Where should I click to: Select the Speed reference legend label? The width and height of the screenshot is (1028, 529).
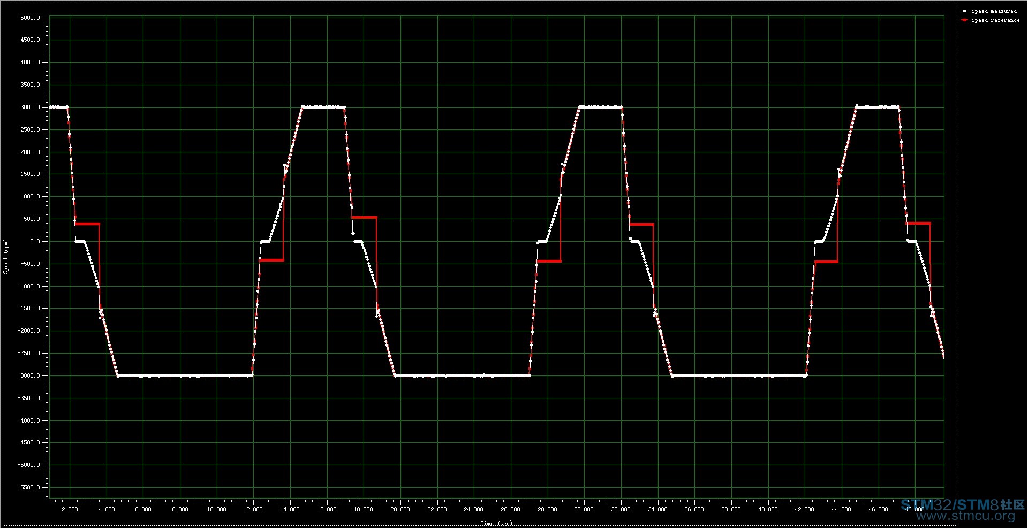(995, 20)
